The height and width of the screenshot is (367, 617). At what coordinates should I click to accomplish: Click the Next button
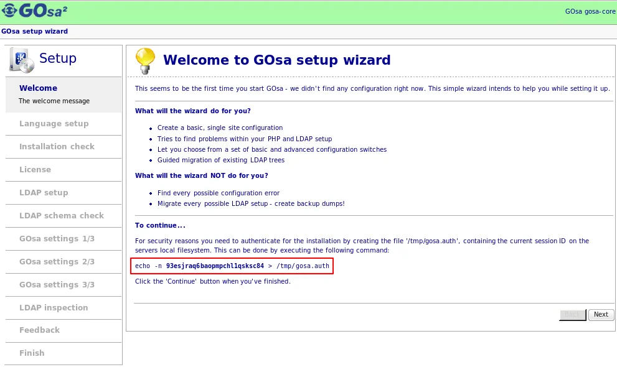(x=601, y=314)
